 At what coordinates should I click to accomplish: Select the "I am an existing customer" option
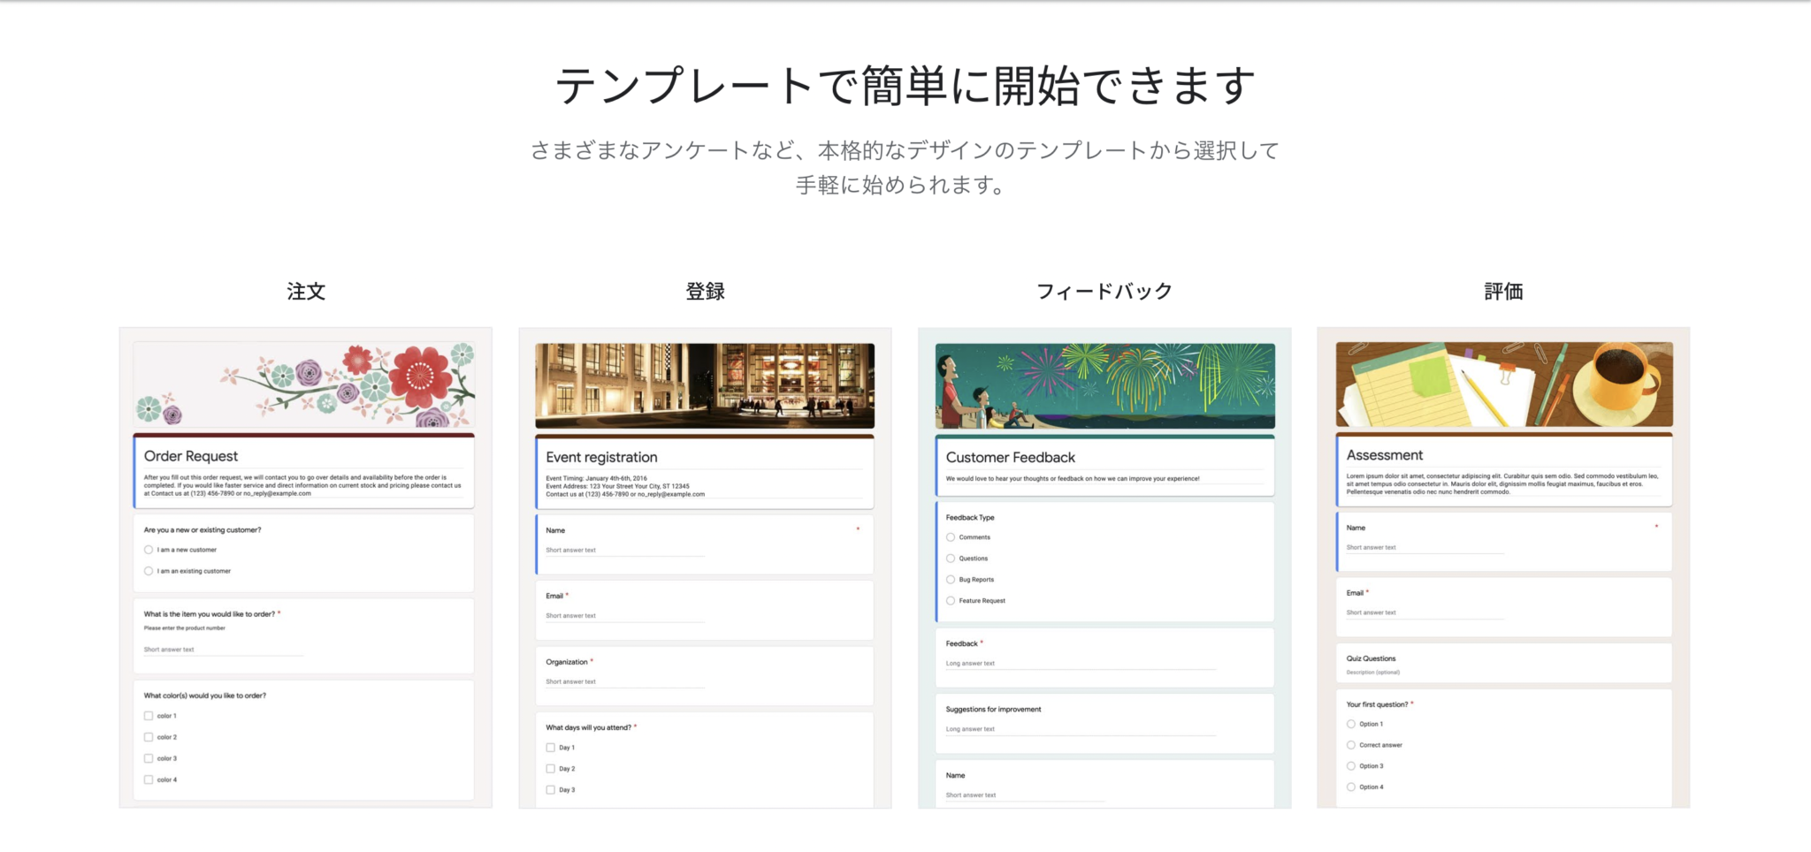[148, 571]
